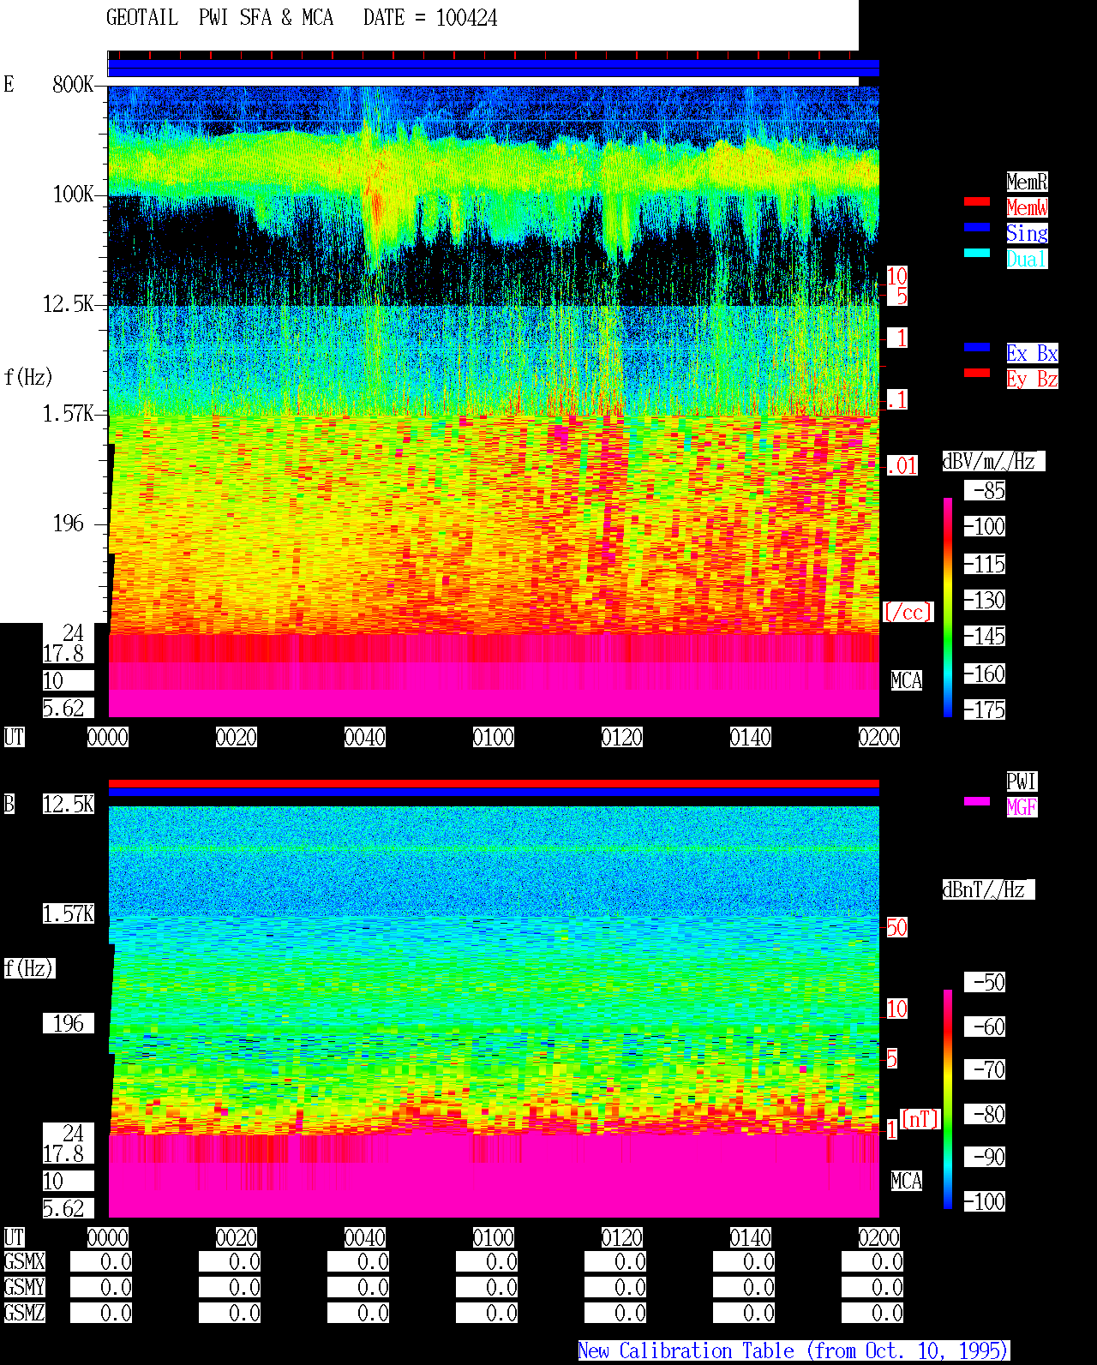The height and width of the screenshot is (1365, 1097).
Task: Click the dBV/m/√Hz color scale bar
Action: click(x=948, y=607)
